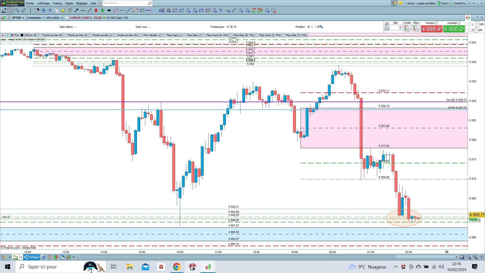This screenshot has width=485, height=273.
Task: Click the Qté quantity input field
Action: coord(395,28)
